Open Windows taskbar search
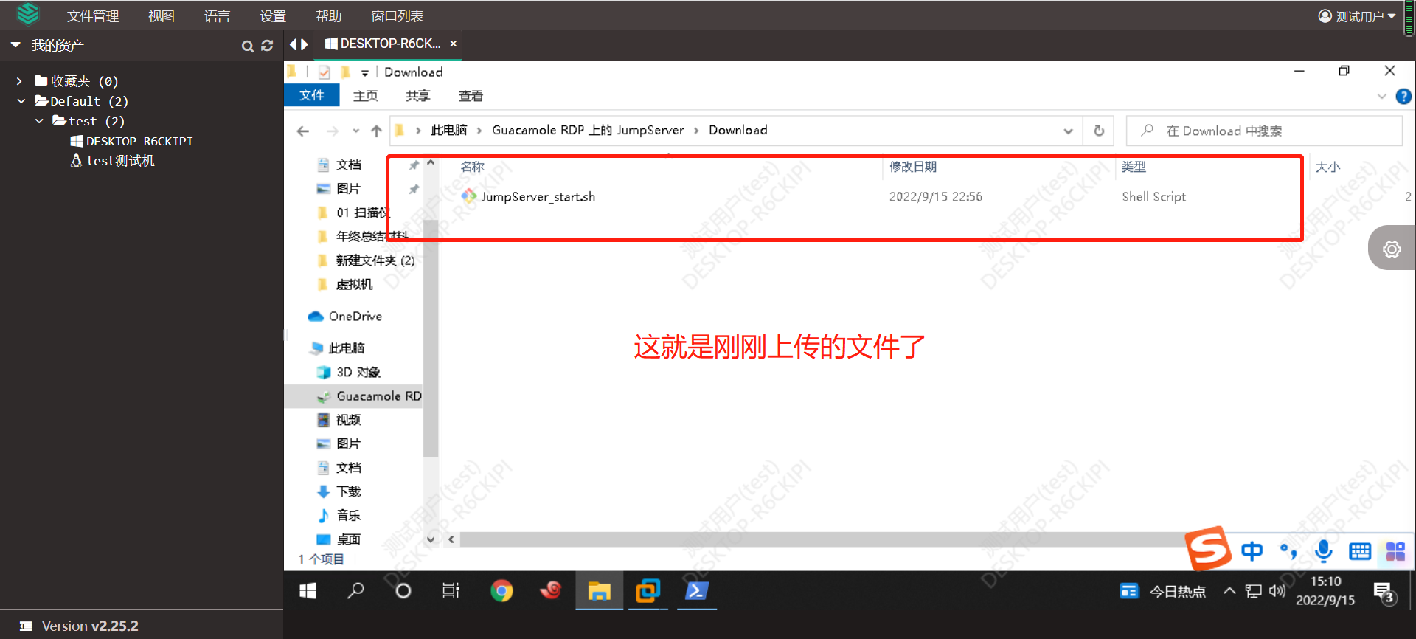The width and height of the screenshot is (1416, 639). (x=355, y=591)
